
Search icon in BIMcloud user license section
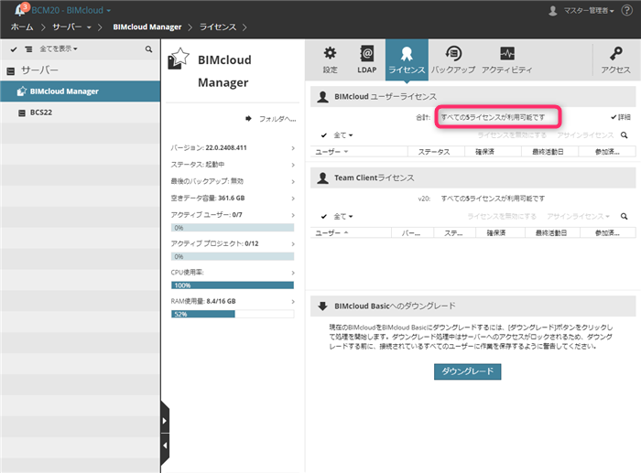click(x=624, y=135)
